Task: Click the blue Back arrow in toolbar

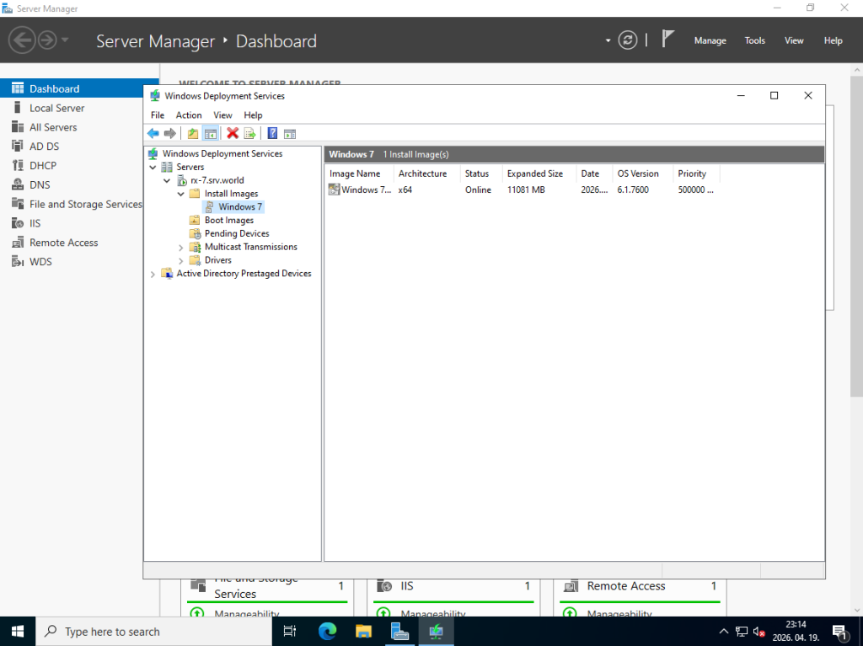Action: [153, 133]
